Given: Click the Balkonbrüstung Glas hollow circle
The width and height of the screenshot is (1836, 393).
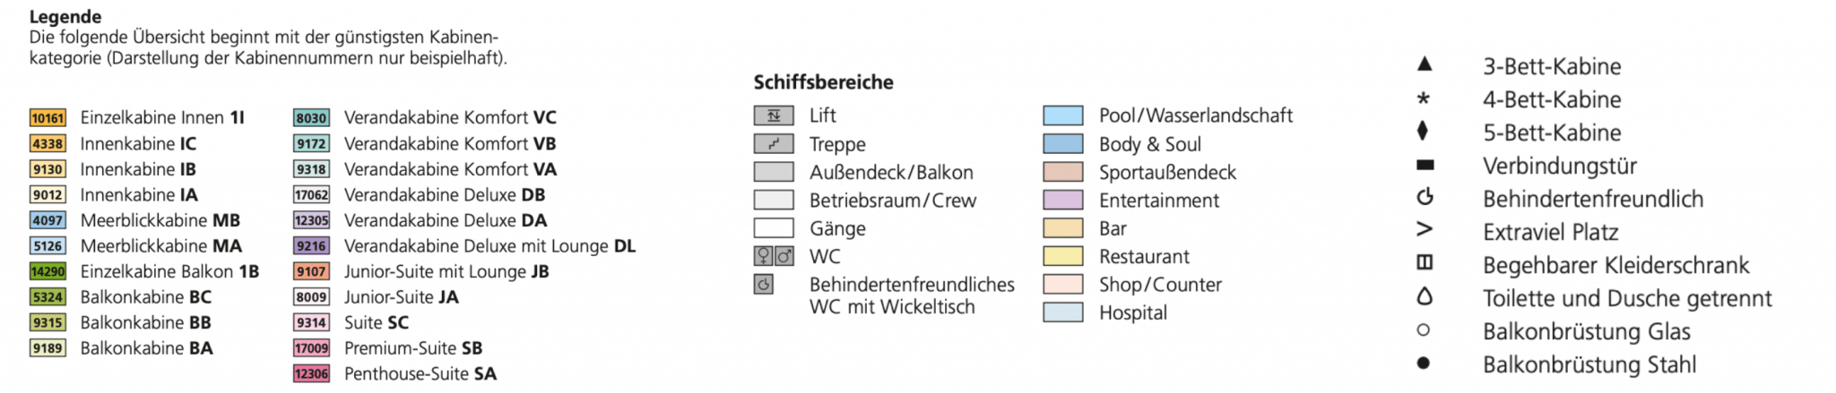Looking at the screenshot, I should point(1424,330).
